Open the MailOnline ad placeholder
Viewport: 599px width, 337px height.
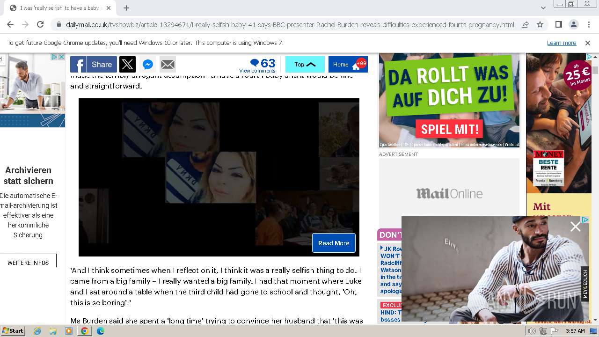449,193
